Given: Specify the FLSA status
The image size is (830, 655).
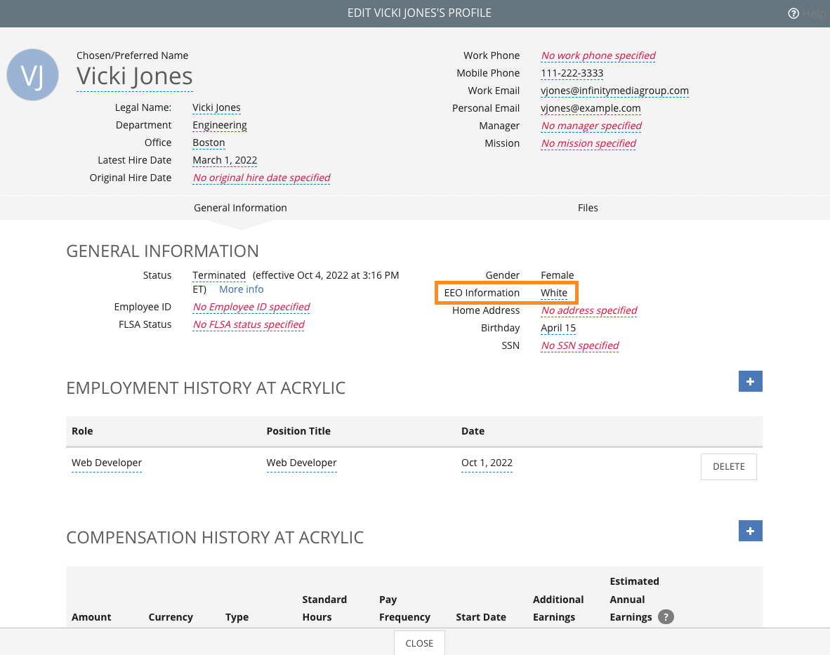Looking at the screenshot, I should [249, 324].
